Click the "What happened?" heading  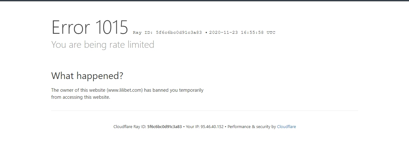coord(87,76)
